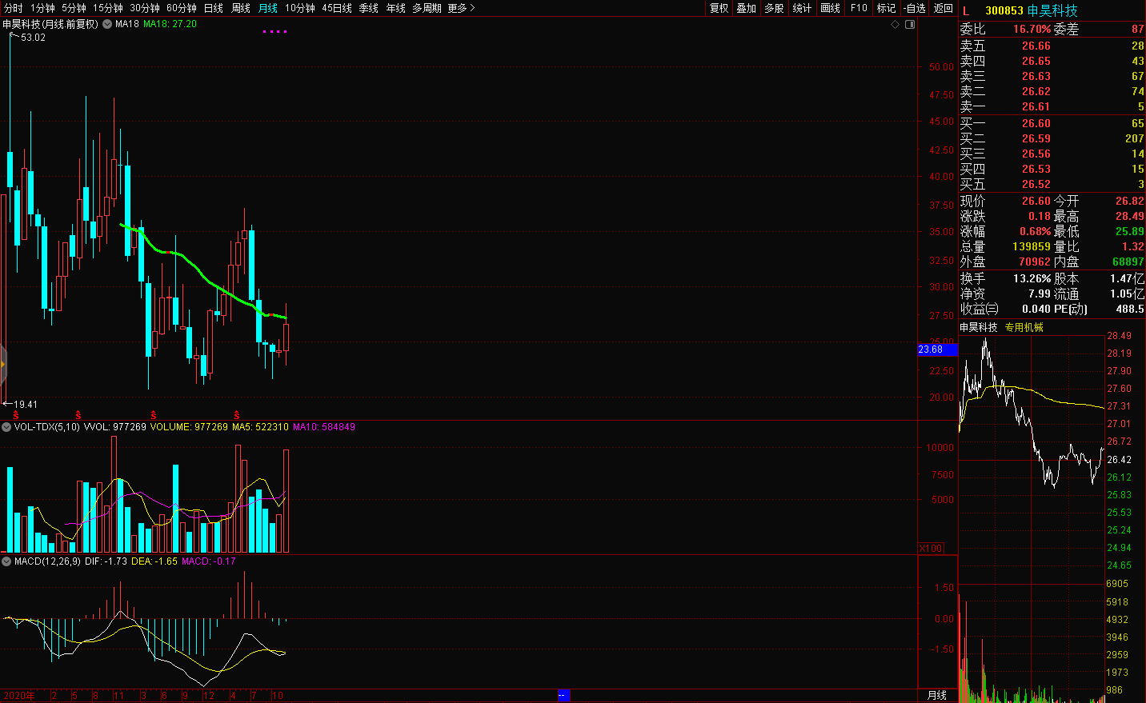Click the 2020年 label on time axis

(18, 696)
